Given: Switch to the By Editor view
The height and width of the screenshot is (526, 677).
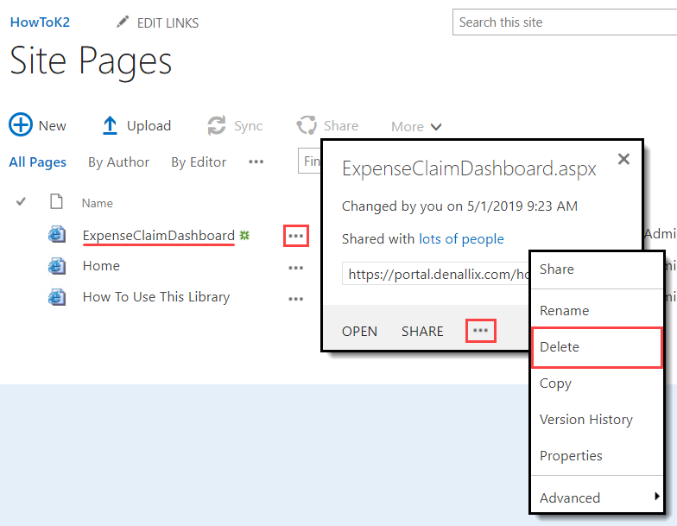Looking at the screenshot, I should coord(199,162).
